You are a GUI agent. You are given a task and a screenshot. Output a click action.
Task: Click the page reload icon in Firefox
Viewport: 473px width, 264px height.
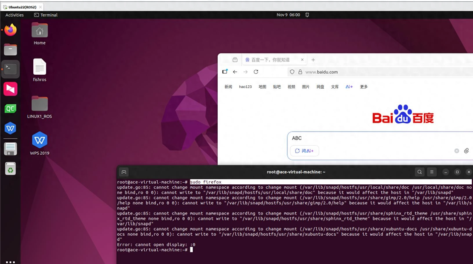click(x=256, y=72)
